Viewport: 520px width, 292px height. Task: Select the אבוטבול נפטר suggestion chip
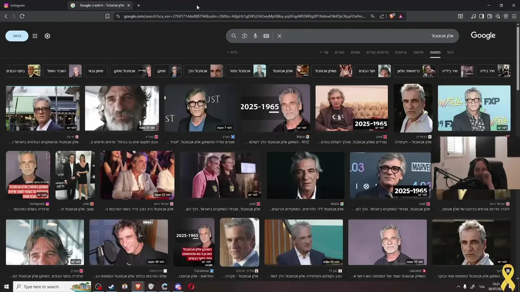point(246,71)
